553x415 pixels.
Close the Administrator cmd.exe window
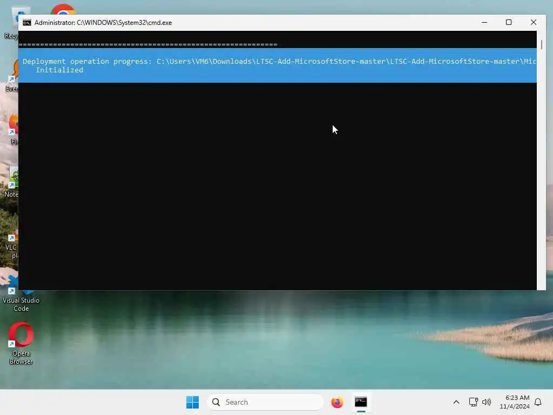533,23
